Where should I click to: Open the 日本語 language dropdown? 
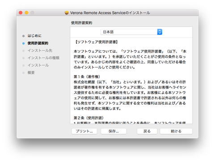tap(131, 32)
